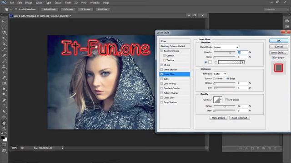The image size is (291, 163).
Task: Open the Layer menu
Action: [x=39, y=3]
